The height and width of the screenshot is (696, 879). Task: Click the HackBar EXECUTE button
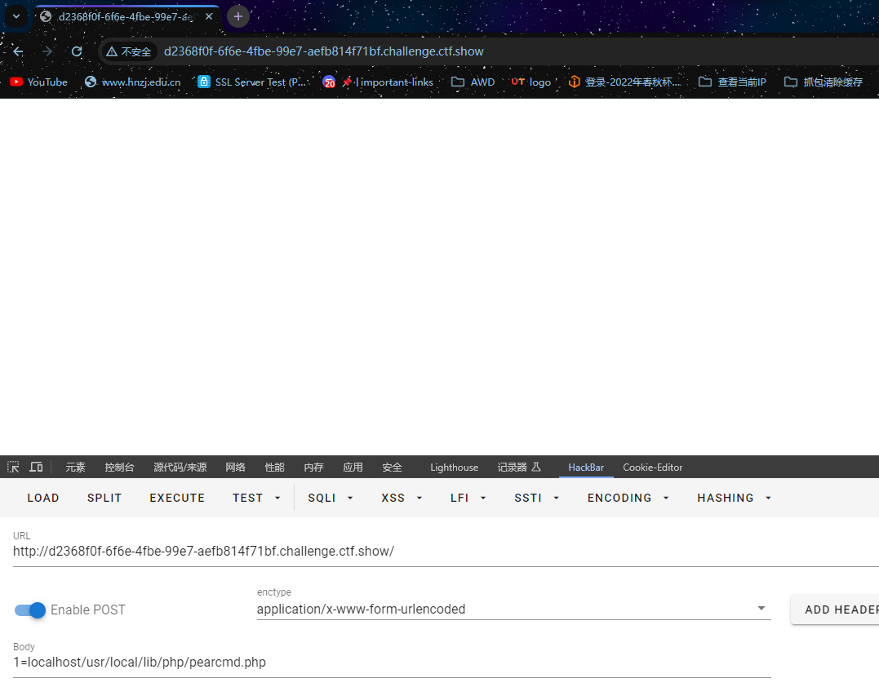pos(177,498)
